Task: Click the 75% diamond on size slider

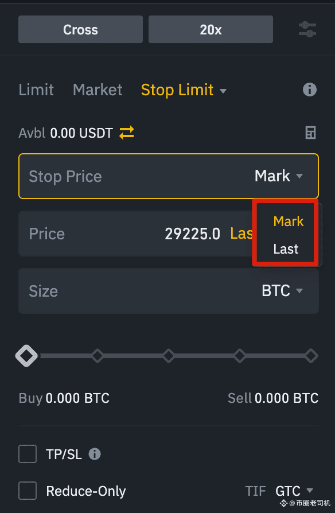Action: pyautogui.click(x=239, y=356)
